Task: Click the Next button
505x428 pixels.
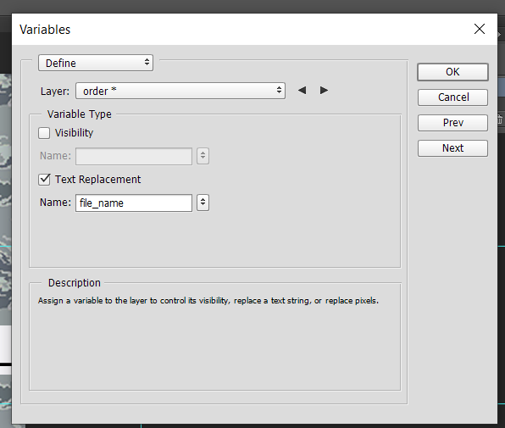Action: 452,148
